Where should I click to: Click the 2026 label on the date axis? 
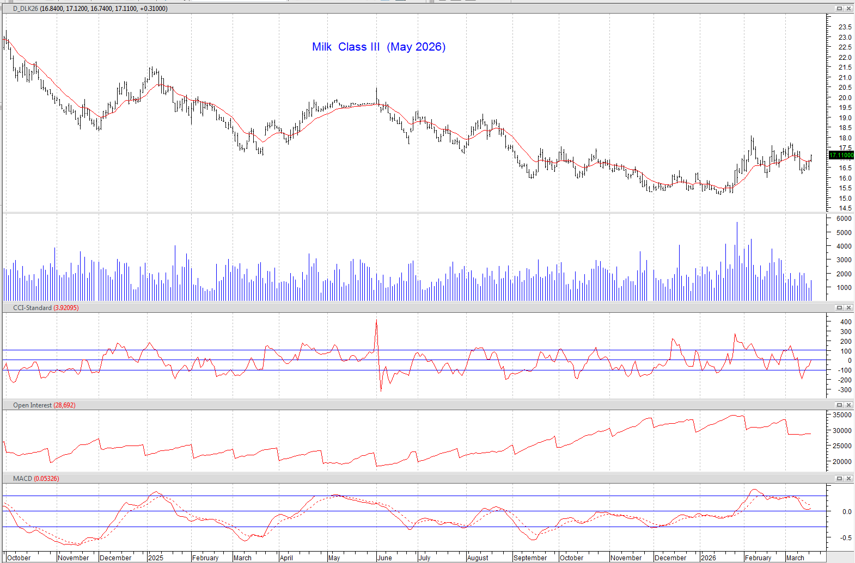pos(708,558)
